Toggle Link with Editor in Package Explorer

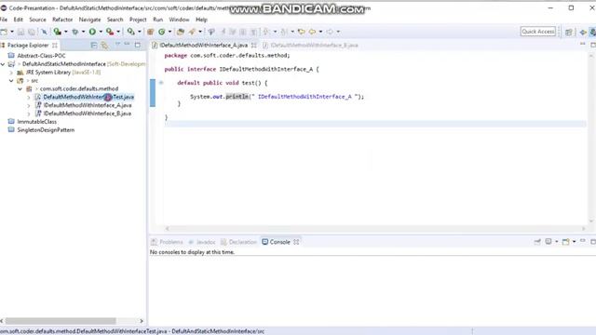(x=104, y=46)
